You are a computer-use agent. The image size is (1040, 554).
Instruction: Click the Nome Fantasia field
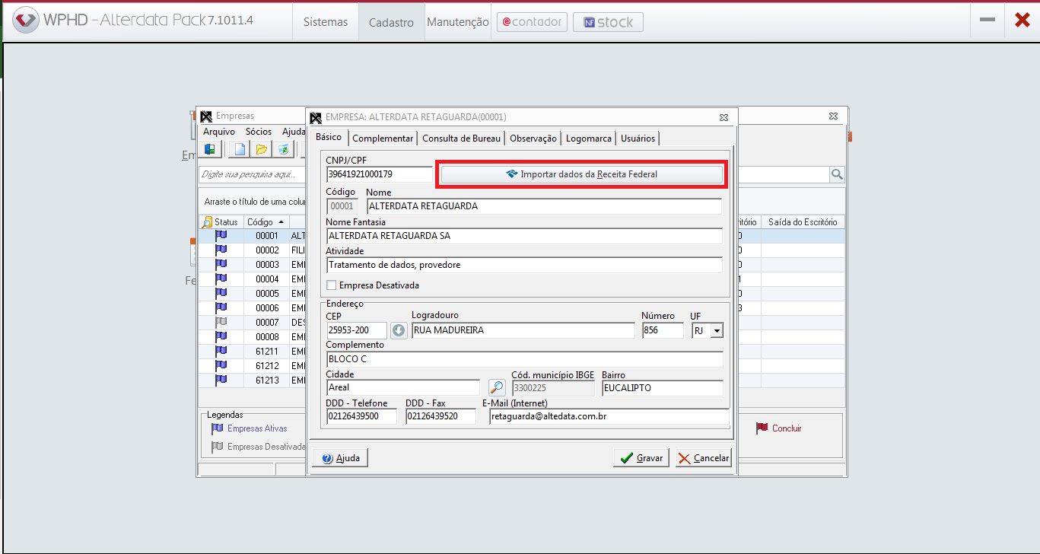[523, 236]
